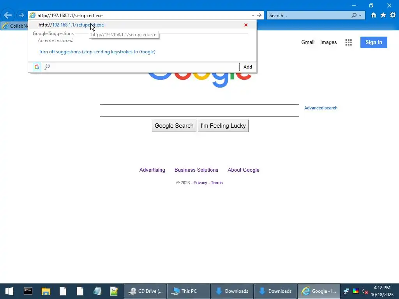Open the Gmail link
The height and width of the screenshot is (299, 399).
[308, 42]
